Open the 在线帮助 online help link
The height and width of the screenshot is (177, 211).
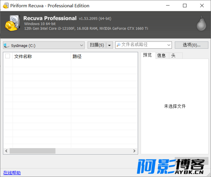pyautogui.click(x=12, y=173)
